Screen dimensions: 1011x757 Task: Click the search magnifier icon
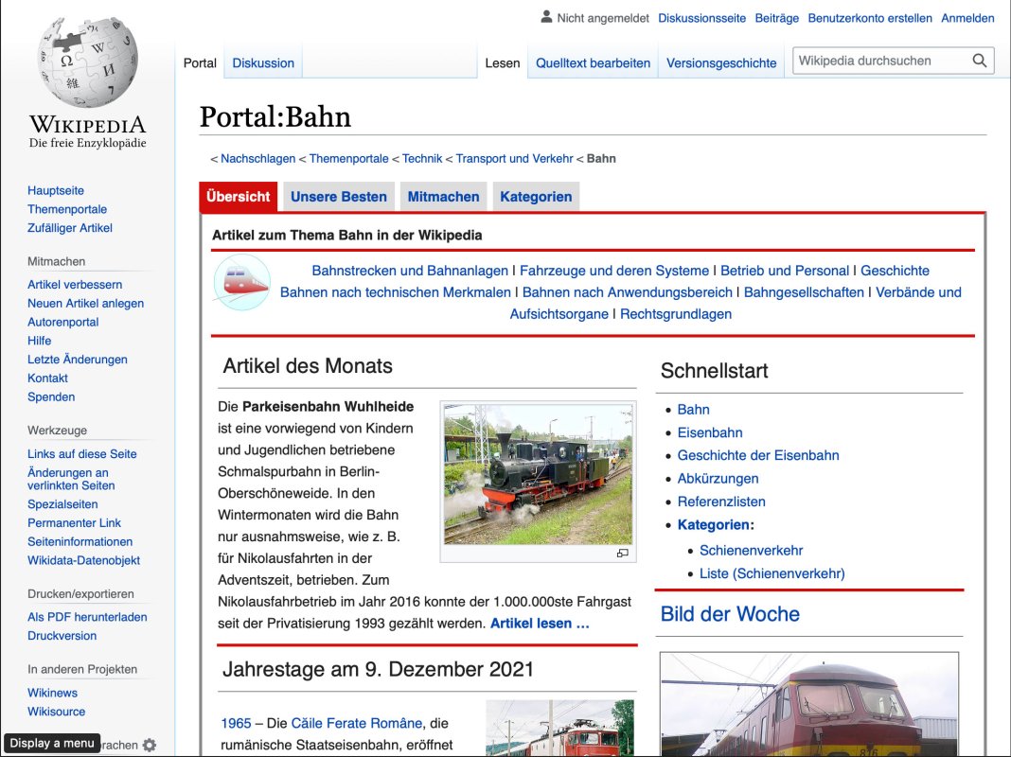tap(979, 60)
